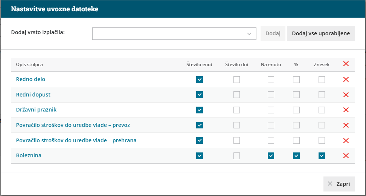Click the red X in the table header

tap(346, 64)
